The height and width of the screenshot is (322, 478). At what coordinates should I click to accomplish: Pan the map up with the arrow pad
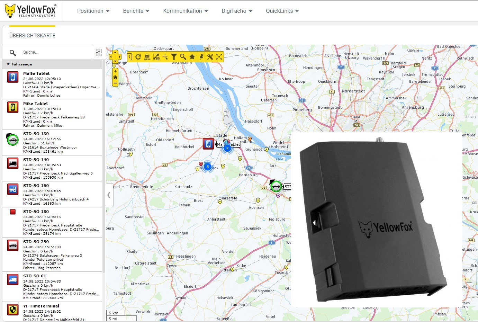[x=115, y=52]
